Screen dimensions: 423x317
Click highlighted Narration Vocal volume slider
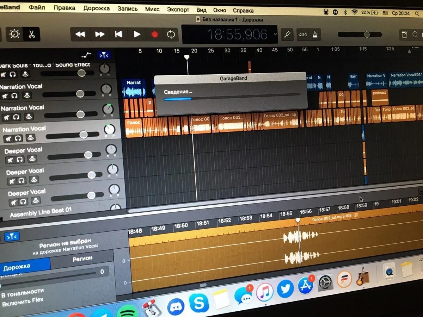point(72,135)
